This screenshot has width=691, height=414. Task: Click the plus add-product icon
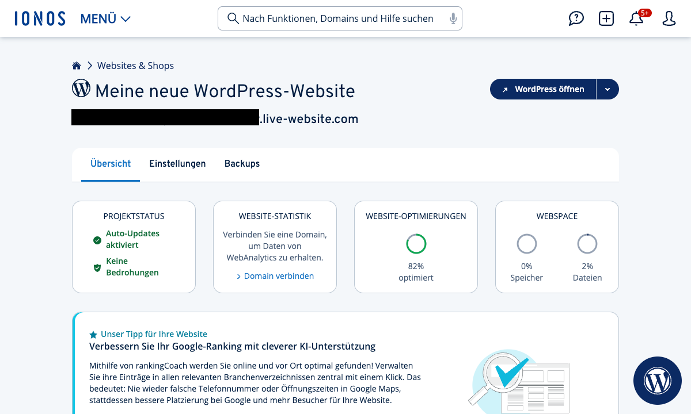coord(606,18)
